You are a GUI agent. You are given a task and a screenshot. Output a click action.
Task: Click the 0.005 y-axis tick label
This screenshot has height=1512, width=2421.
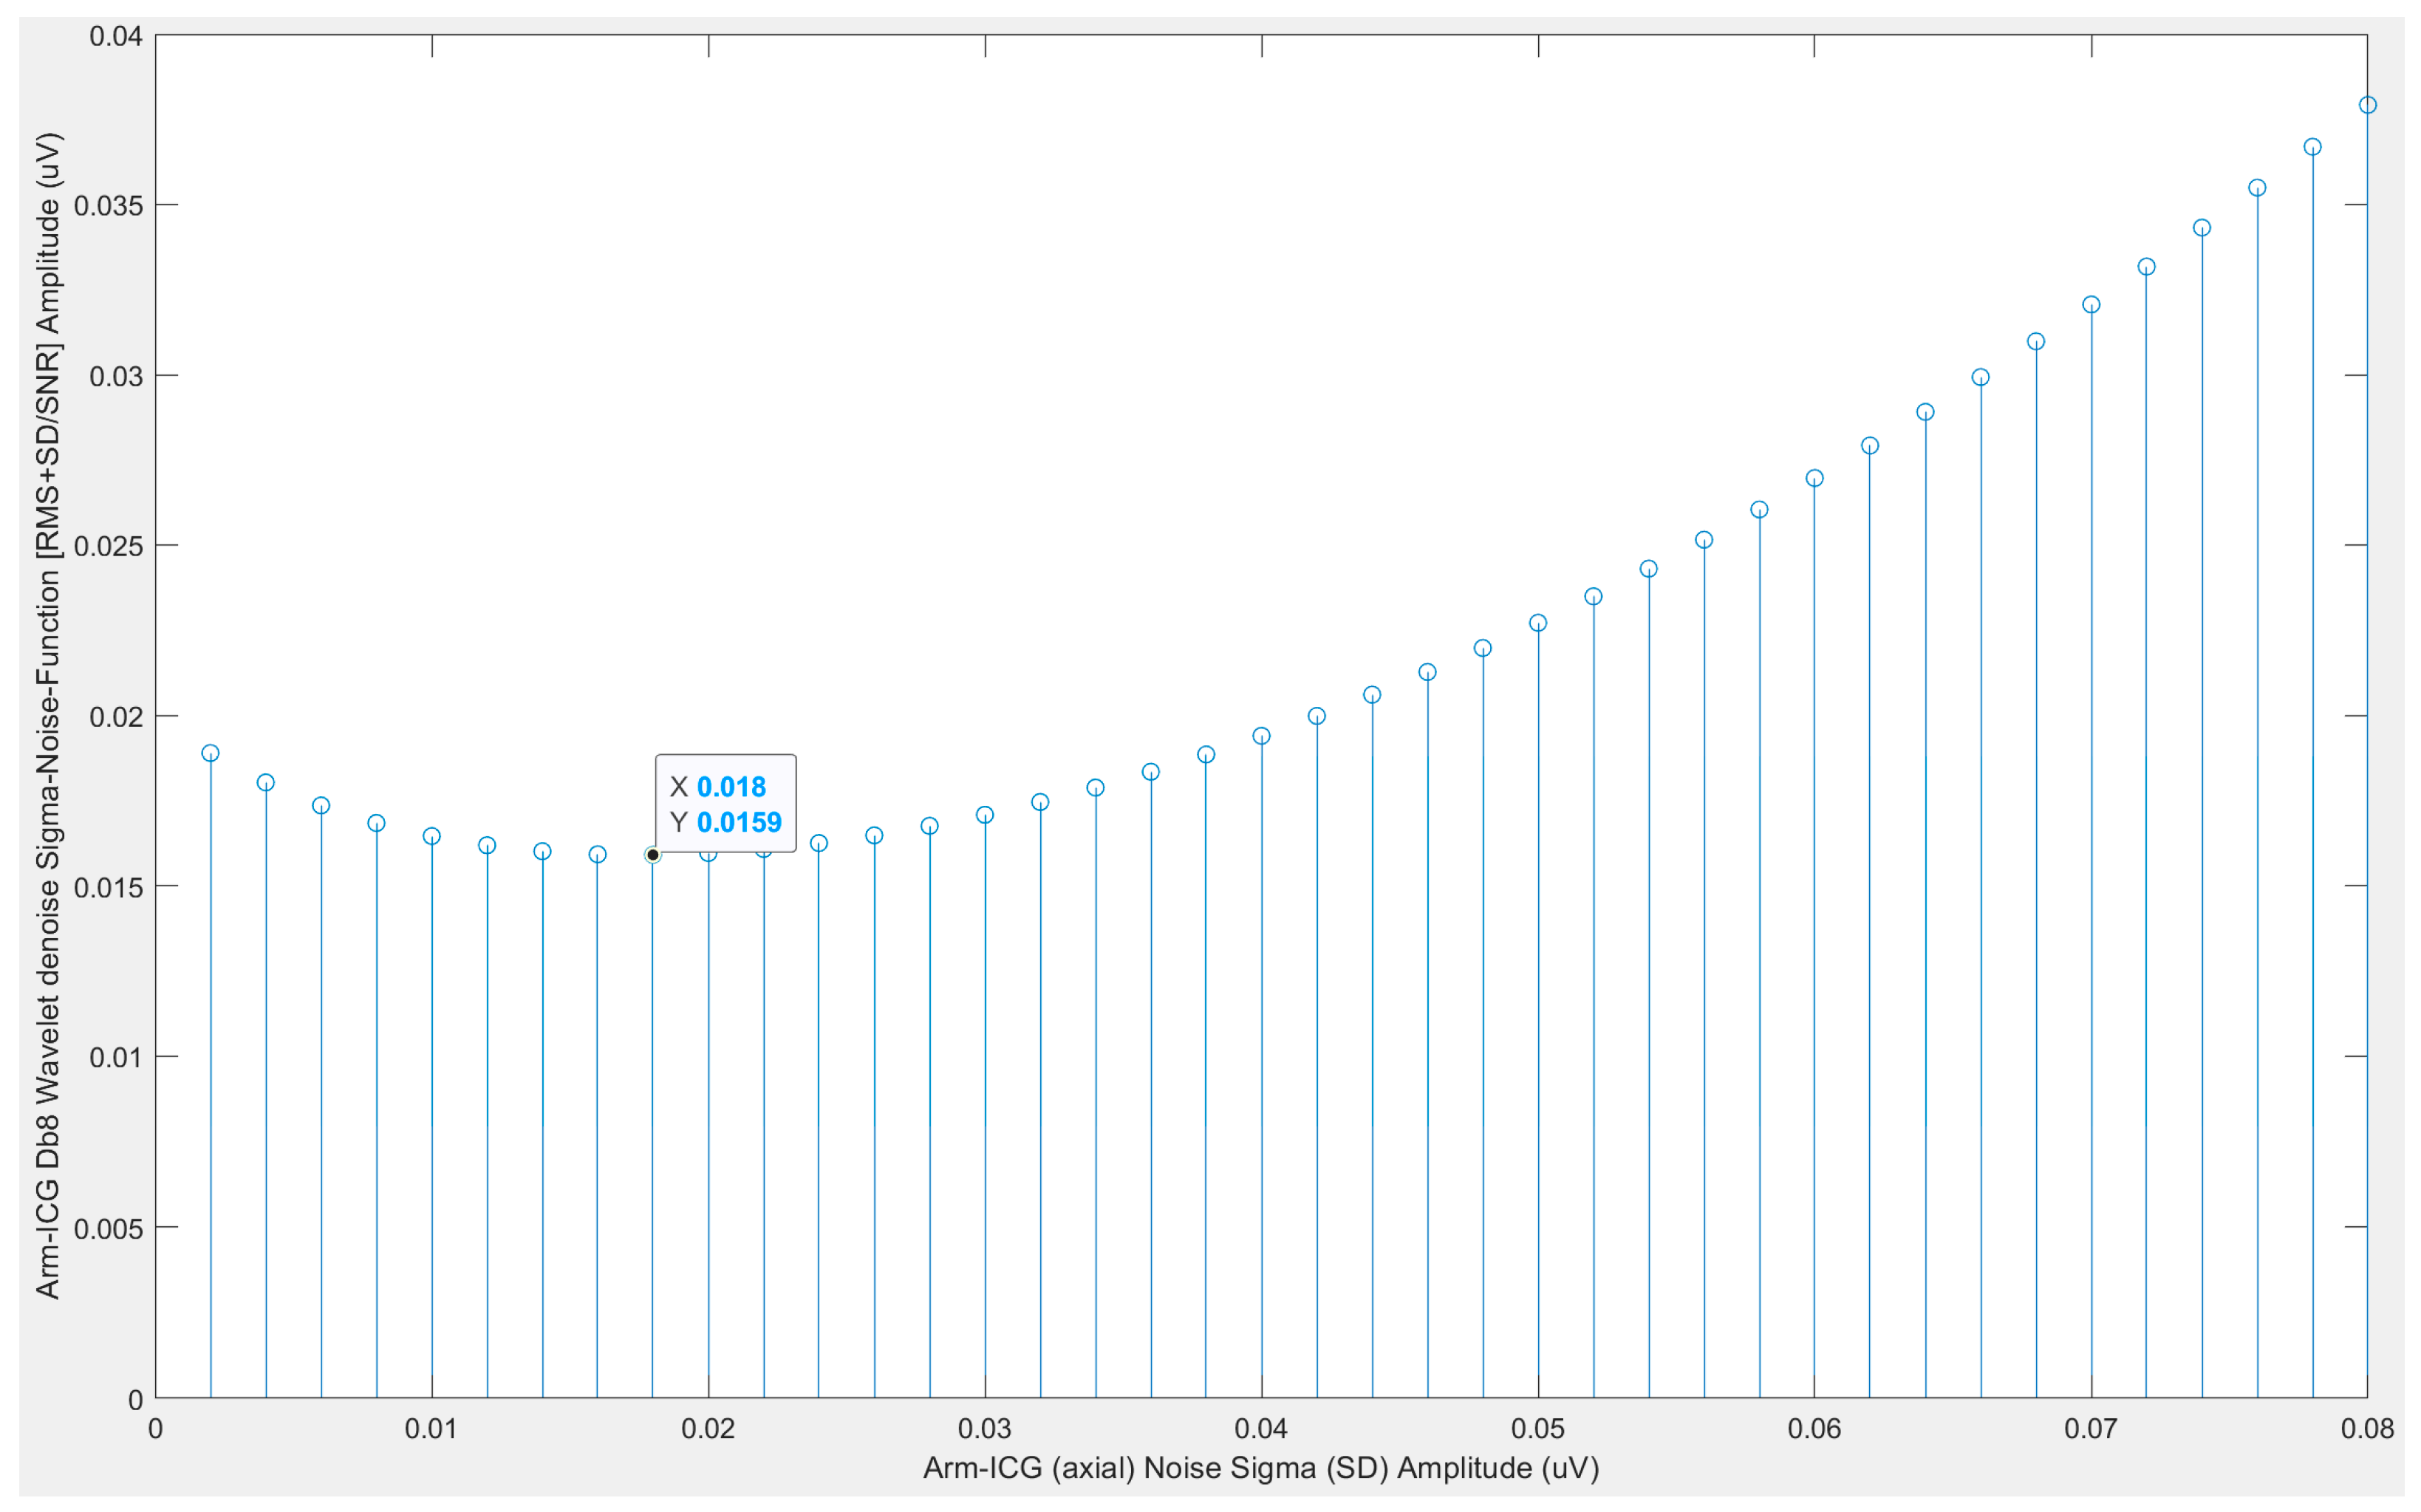click(110, 1228)
